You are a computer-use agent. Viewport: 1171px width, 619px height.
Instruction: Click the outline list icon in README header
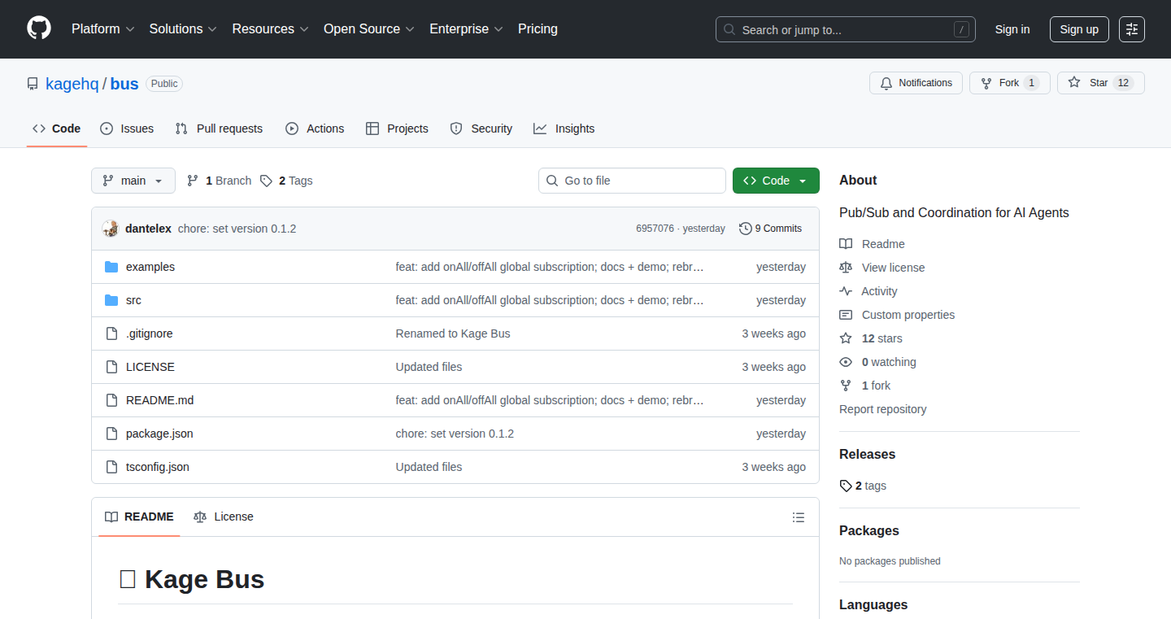tap(799, 517)
